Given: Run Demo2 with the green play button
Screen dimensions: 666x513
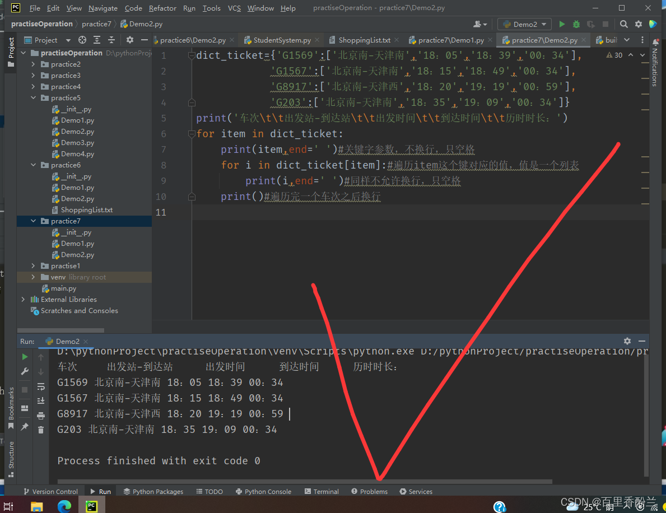Looking at the screenshot, I should pos(562,24).
